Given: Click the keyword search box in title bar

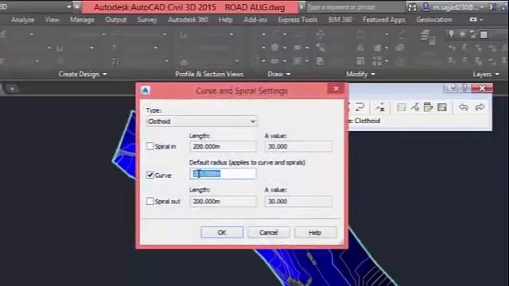Looking at the screenshot, I should click(356, 7).
